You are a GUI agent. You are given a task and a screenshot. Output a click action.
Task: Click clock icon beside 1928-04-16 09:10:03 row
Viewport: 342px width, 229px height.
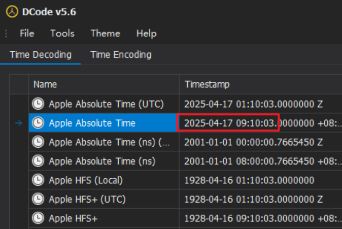click(x=38, y=218)
